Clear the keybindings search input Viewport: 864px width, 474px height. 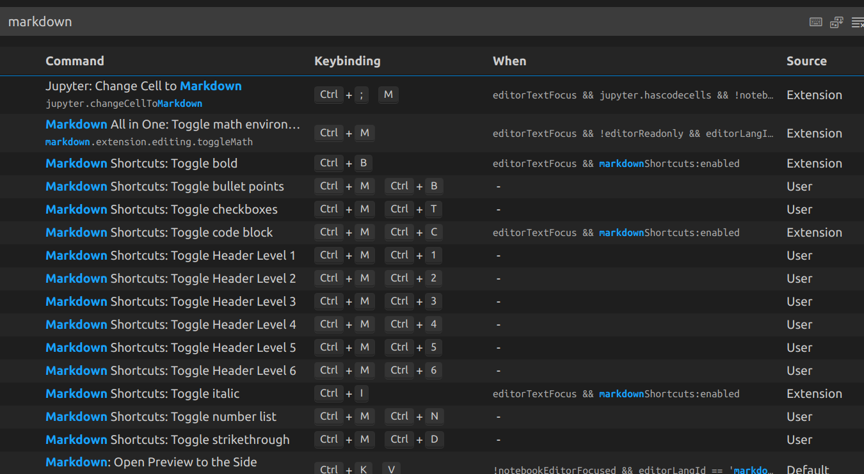click(x=858, y=22)
